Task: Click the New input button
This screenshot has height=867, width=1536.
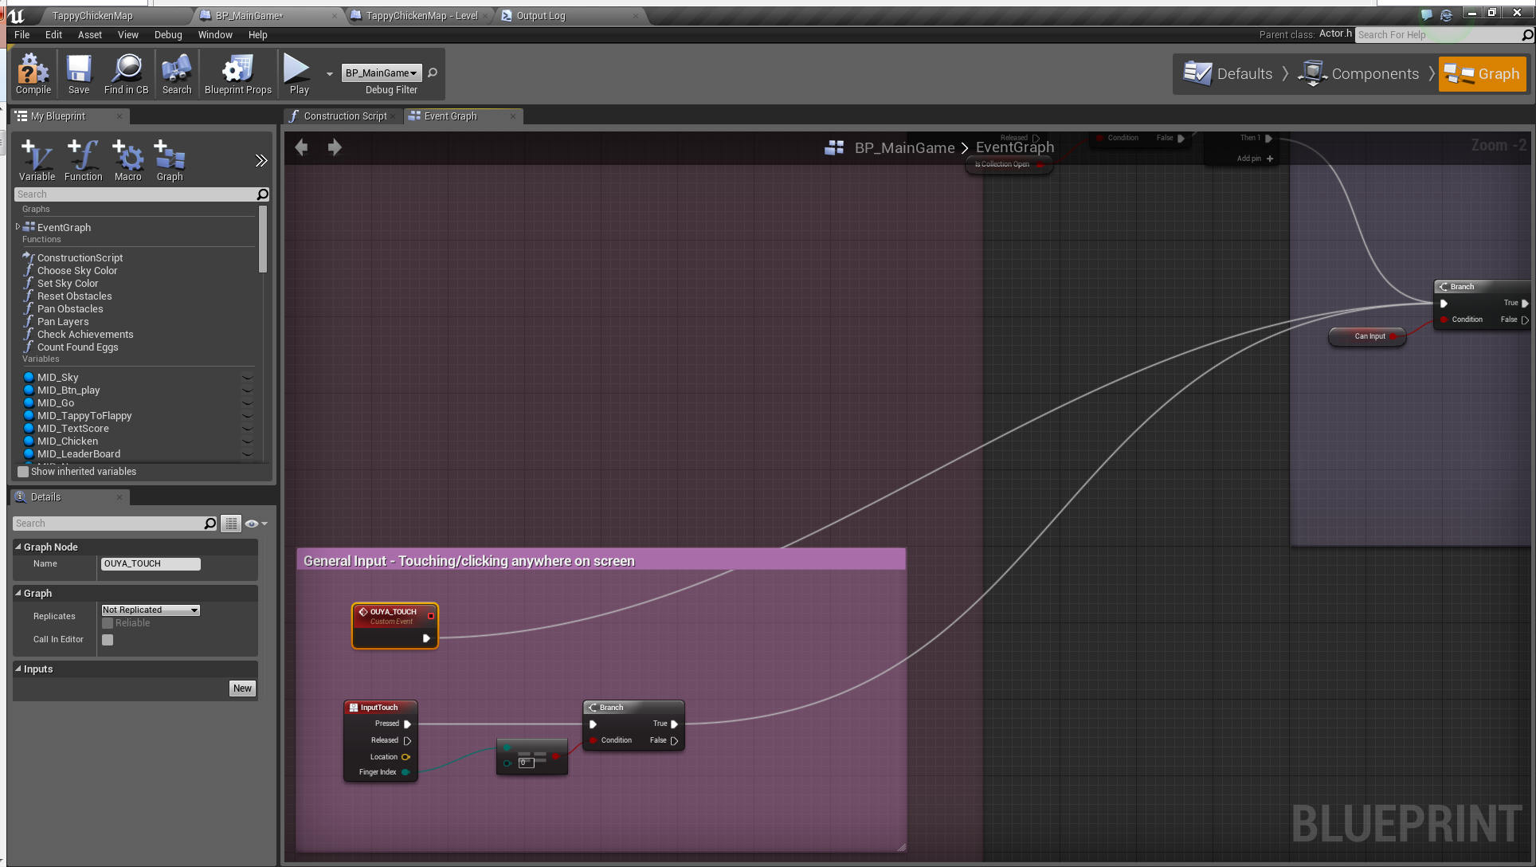Action: (x=242, y=688)
